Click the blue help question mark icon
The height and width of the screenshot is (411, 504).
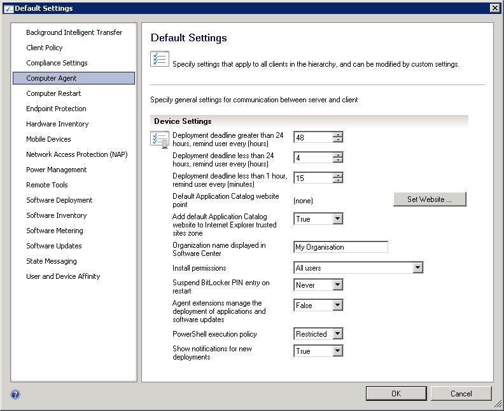[x=15, y=394]
